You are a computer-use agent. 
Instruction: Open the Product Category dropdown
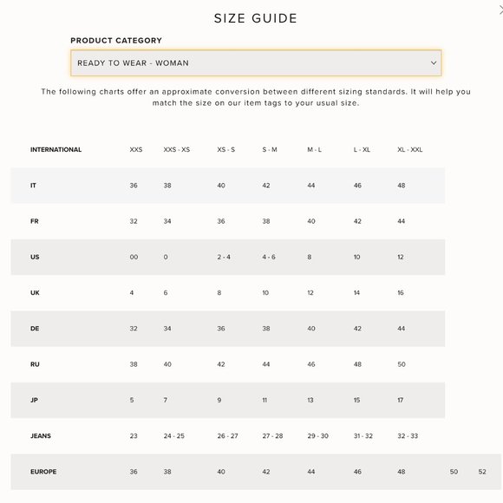point(256,62)
